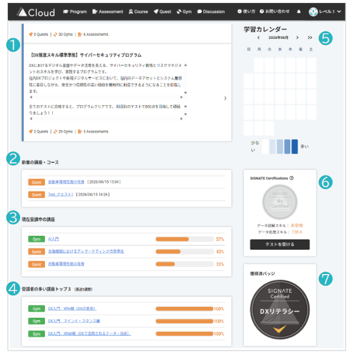Open DX入門 Why編 course link
348x353 pixels.
(x=72, y=309)
